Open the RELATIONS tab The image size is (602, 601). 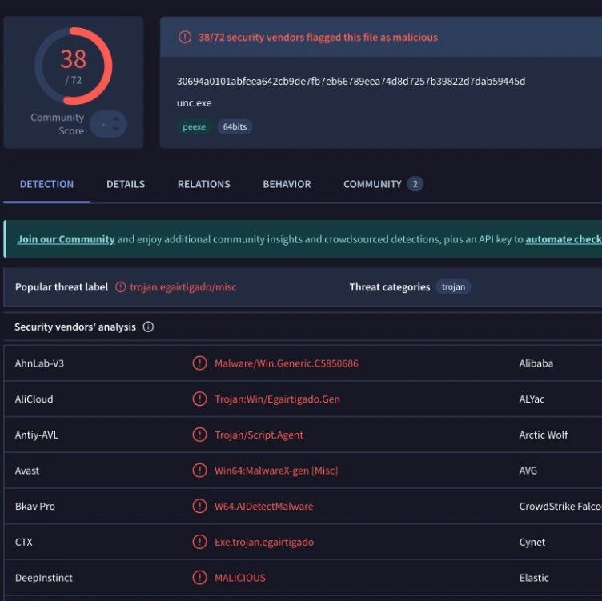coord(204,184)
